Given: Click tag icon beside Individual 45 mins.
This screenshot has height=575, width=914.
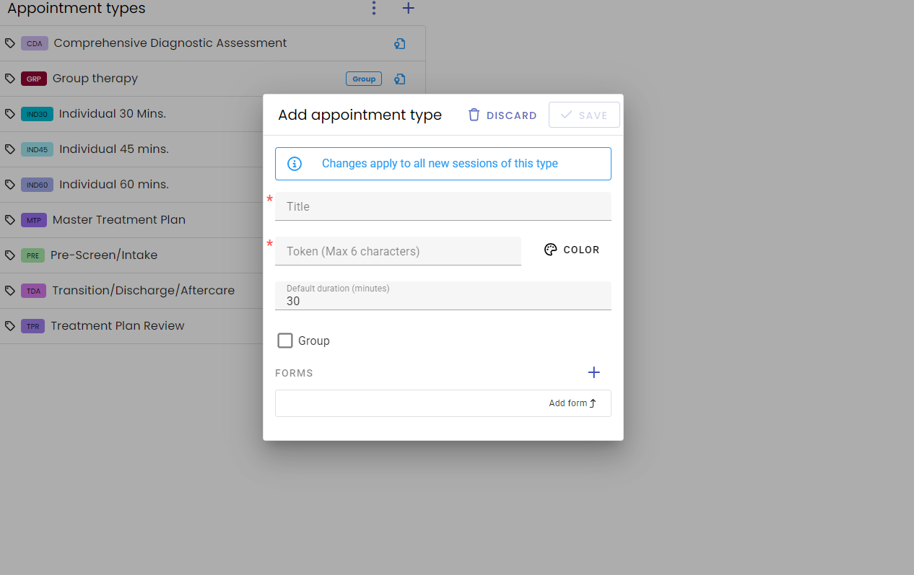Looking at the screenshot, I should (x=10, y=149).
